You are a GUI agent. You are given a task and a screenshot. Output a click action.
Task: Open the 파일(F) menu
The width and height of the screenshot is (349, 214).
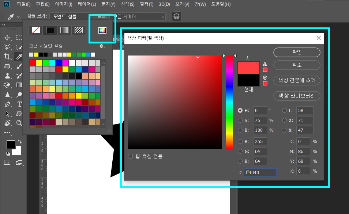pyautogui.click(x=23, y=4)
